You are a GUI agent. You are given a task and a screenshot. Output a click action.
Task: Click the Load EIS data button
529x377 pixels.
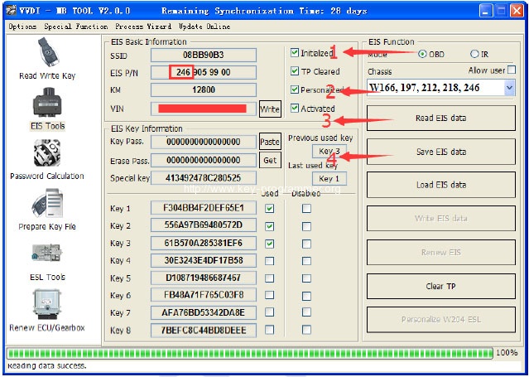441,185
